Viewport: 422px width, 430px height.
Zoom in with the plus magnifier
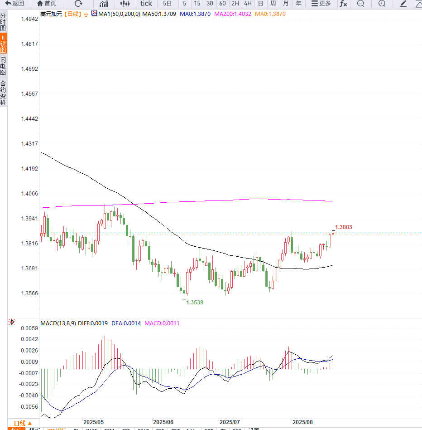point(382,4)
